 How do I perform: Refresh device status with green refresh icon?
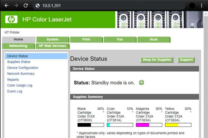(x=141, y=83)
